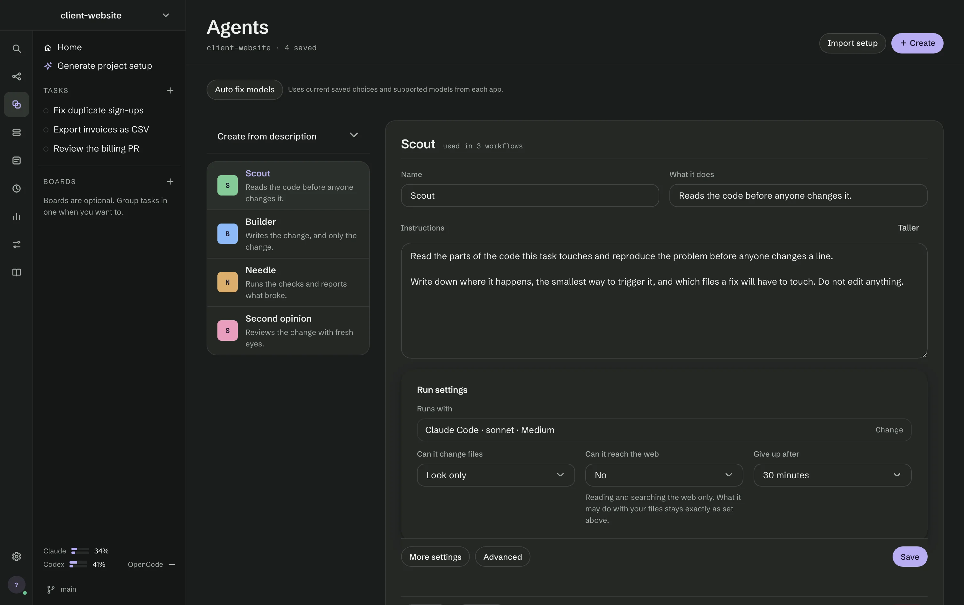Open the Give up after dropdown

[x=832, y=475]
